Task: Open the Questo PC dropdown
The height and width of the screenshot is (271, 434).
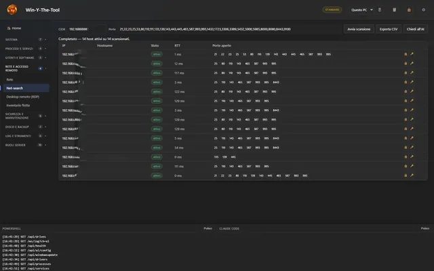Action: coord(361,10)
